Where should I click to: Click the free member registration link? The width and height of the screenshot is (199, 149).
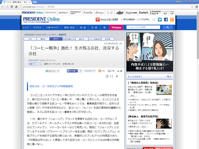pos(136,20)
